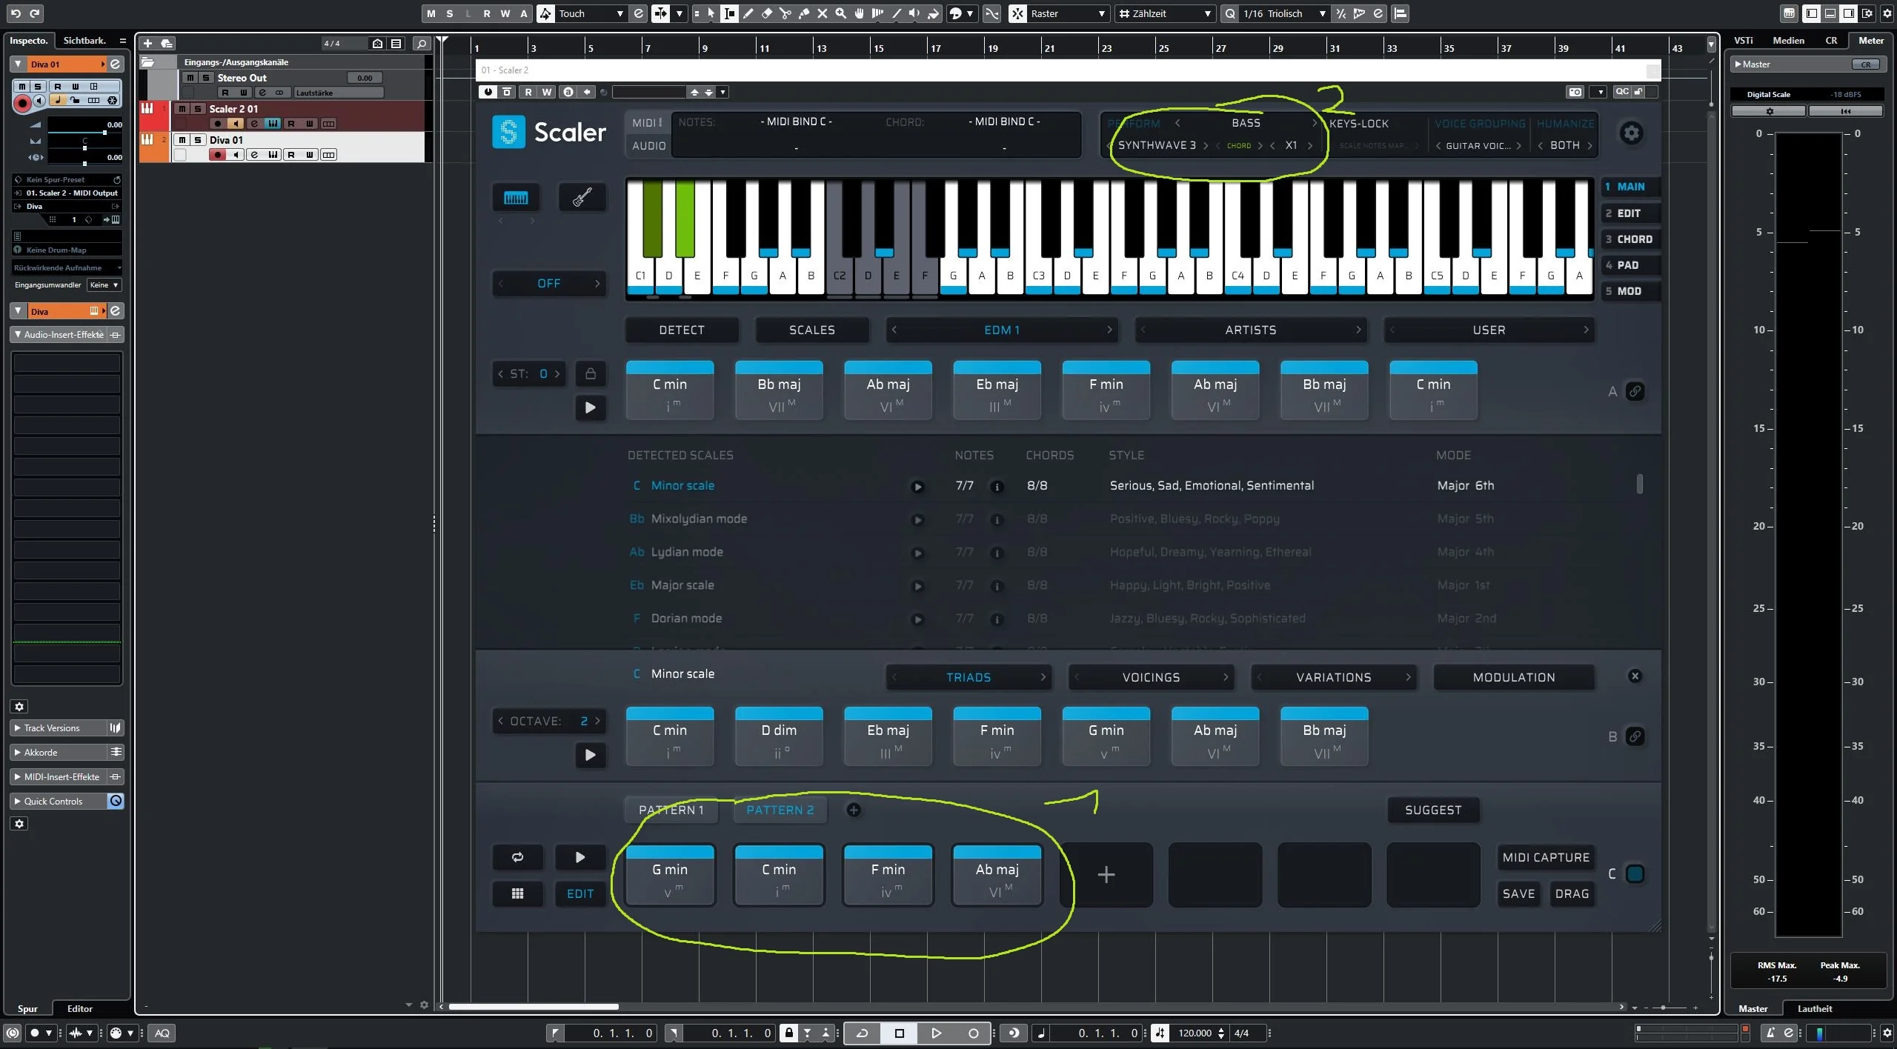The height and width of the screenshot is (1049, 1897).
Task: Show info for Bb Mixolydian mode
Action: [997, 520]
